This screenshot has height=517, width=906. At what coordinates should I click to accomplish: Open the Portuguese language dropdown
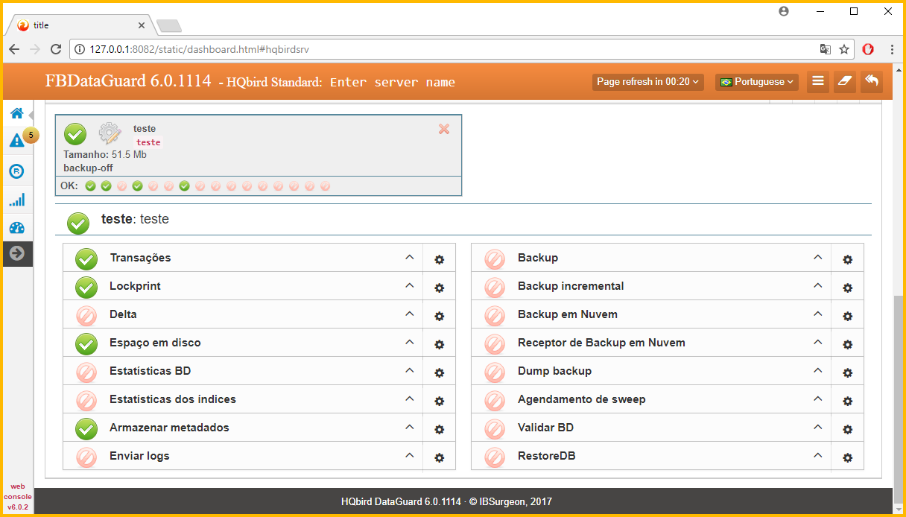pos(757,82)
